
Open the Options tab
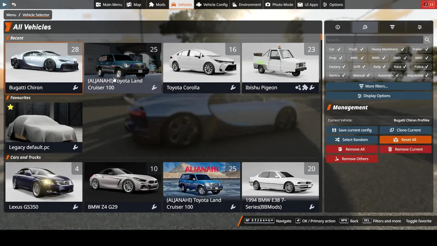tap(333, 4)
